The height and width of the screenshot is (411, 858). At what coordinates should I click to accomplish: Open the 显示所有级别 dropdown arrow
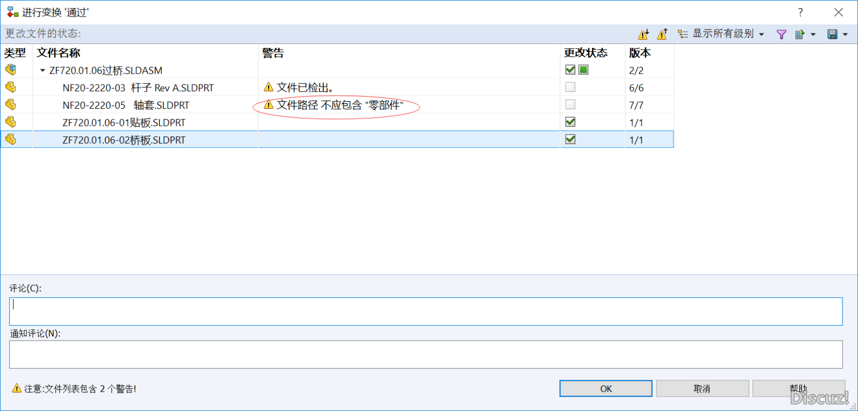[x=761, y=35]
